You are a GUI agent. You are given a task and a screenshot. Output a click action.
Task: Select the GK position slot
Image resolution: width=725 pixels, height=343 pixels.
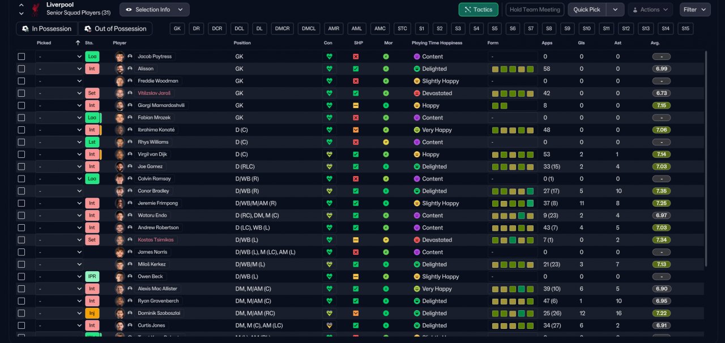click(177, 29)
